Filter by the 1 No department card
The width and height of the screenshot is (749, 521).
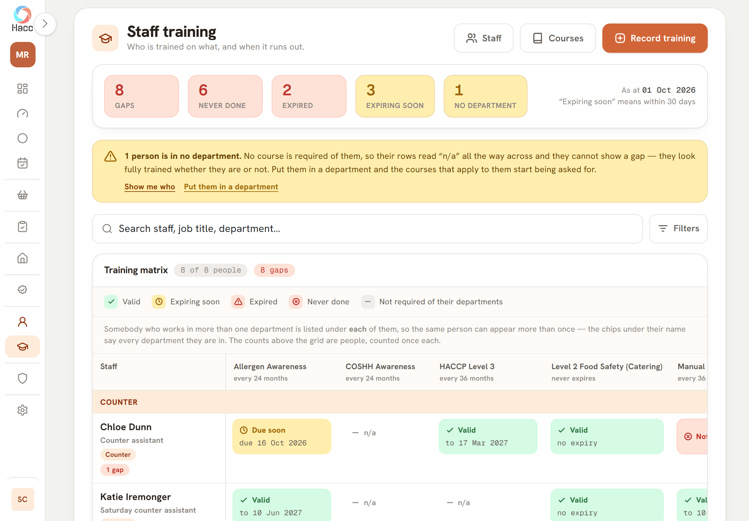[485, 96]
